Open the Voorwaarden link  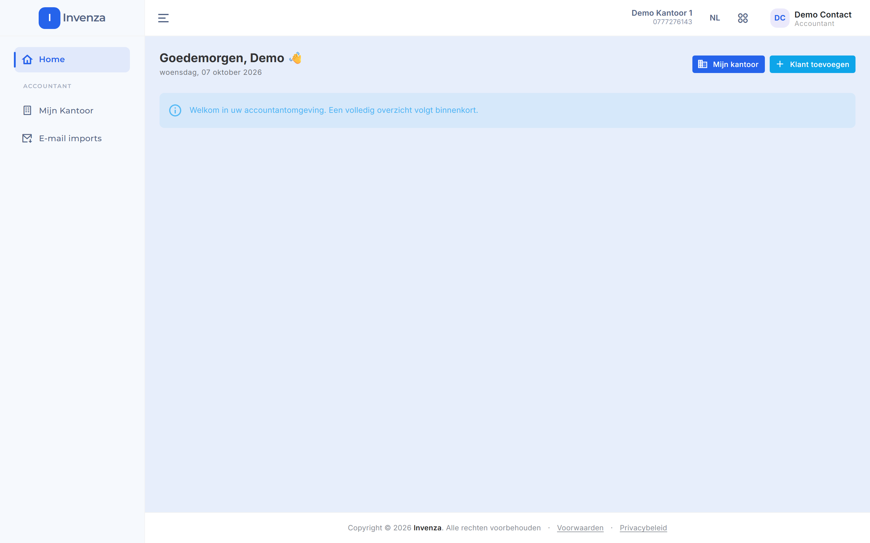click(x=580, y=528)
